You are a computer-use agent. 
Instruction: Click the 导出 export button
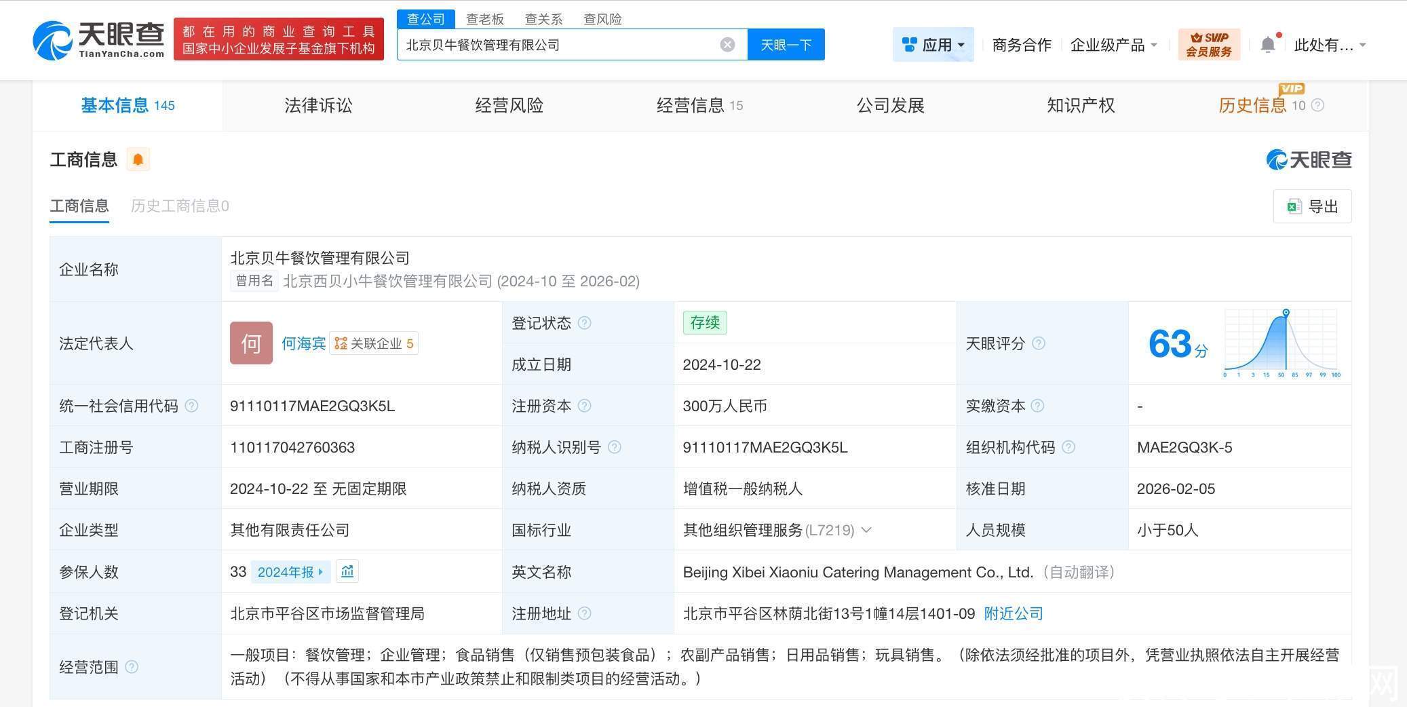(1312, 206)
